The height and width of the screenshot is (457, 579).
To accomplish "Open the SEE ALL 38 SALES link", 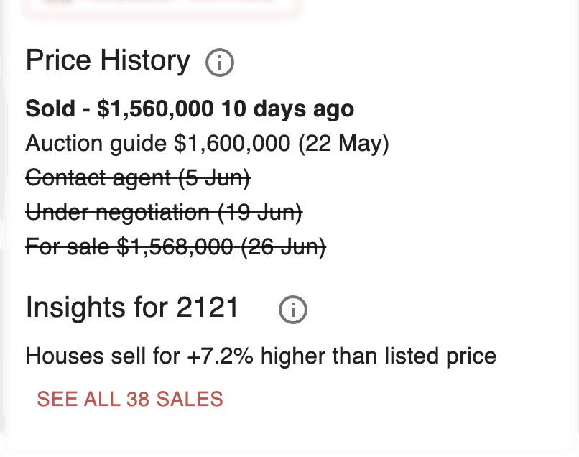I will (130, 399).
